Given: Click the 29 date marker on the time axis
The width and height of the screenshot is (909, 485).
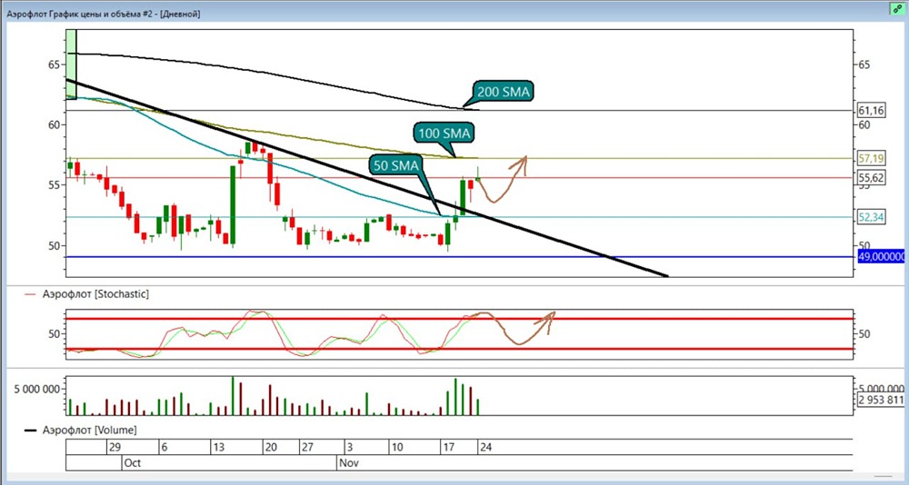Looking at the screenshot, I should (x=115, y=448).
